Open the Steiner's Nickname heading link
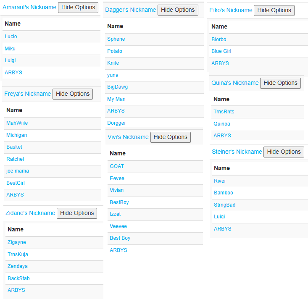This screenshot has height=299, width=308. click(x=237, y=152)
